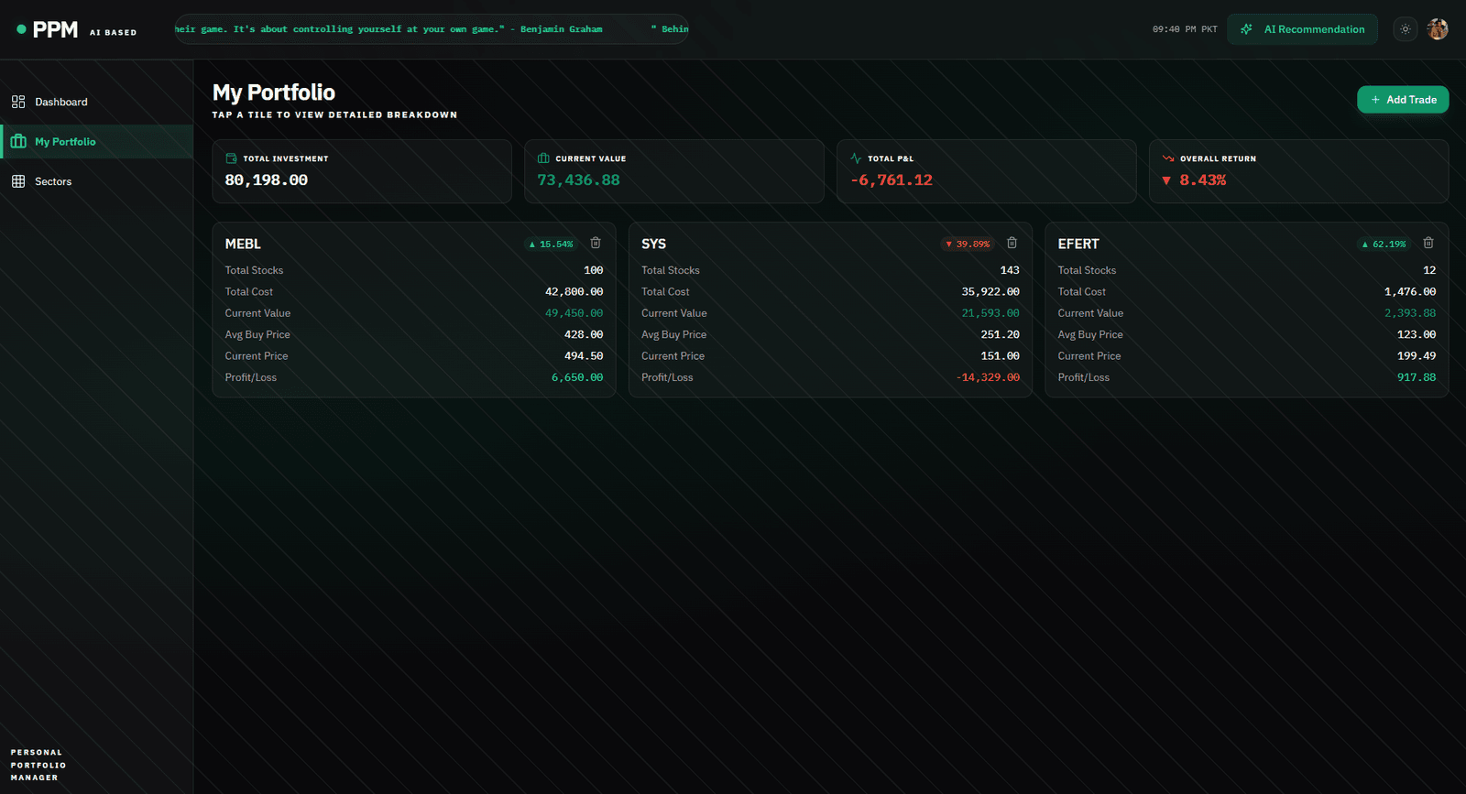Click the My Portfolio page heading
1466x794 pixels.
click(274, 92)
